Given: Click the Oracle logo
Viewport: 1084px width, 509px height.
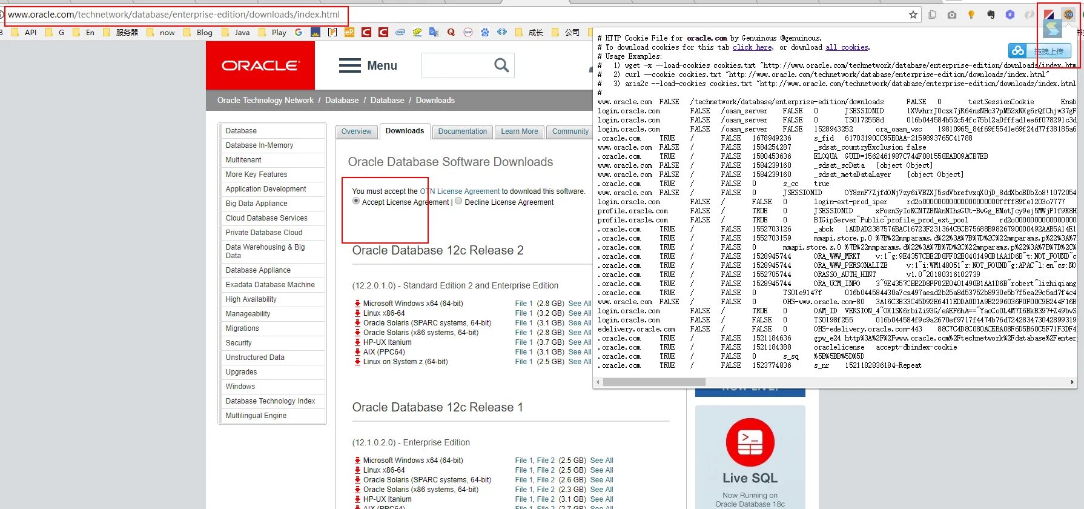Looking at the screenshot, I should point(260,65).
